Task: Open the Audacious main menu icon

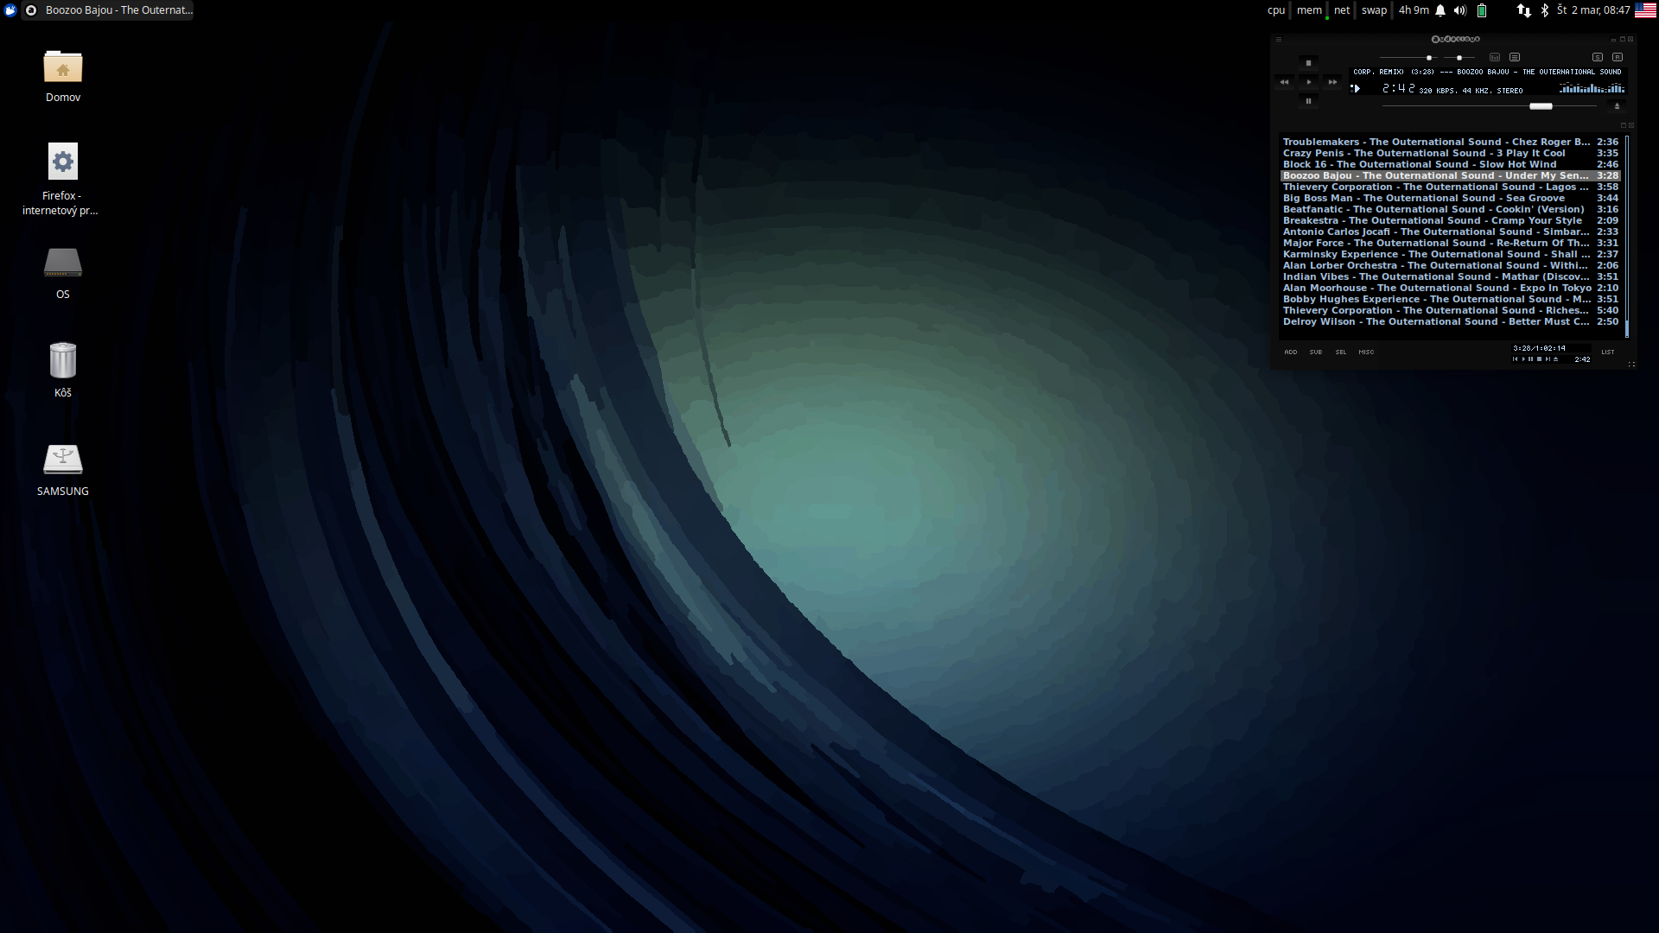Action: click(1279, 39)
